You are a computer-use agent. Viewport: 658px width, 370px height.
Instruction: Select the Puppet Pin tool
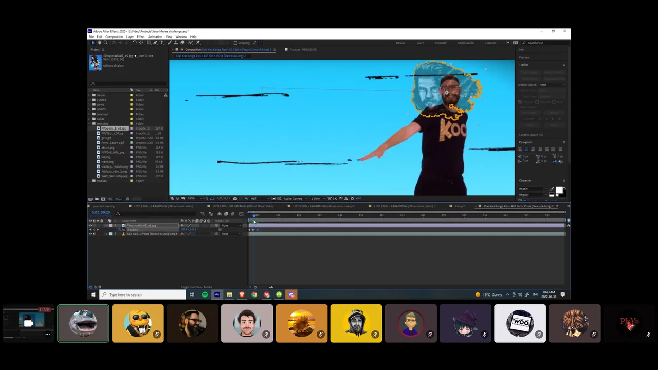coord(198,43)
